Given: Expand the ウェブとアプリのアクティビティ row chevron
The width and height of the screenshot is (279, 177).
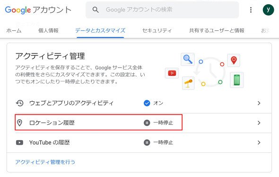Looking at the screenshot, I should click(259, 103).
